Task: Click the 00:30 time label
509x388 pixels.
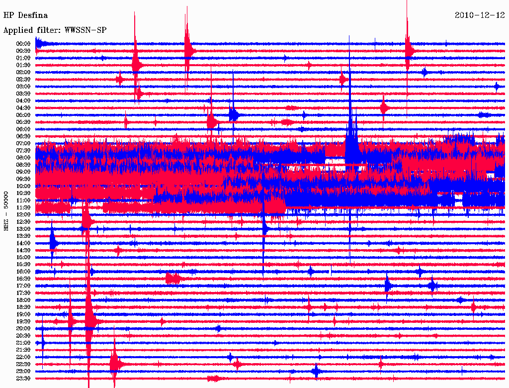Action: pyautogui.click(x=23, y=51)
